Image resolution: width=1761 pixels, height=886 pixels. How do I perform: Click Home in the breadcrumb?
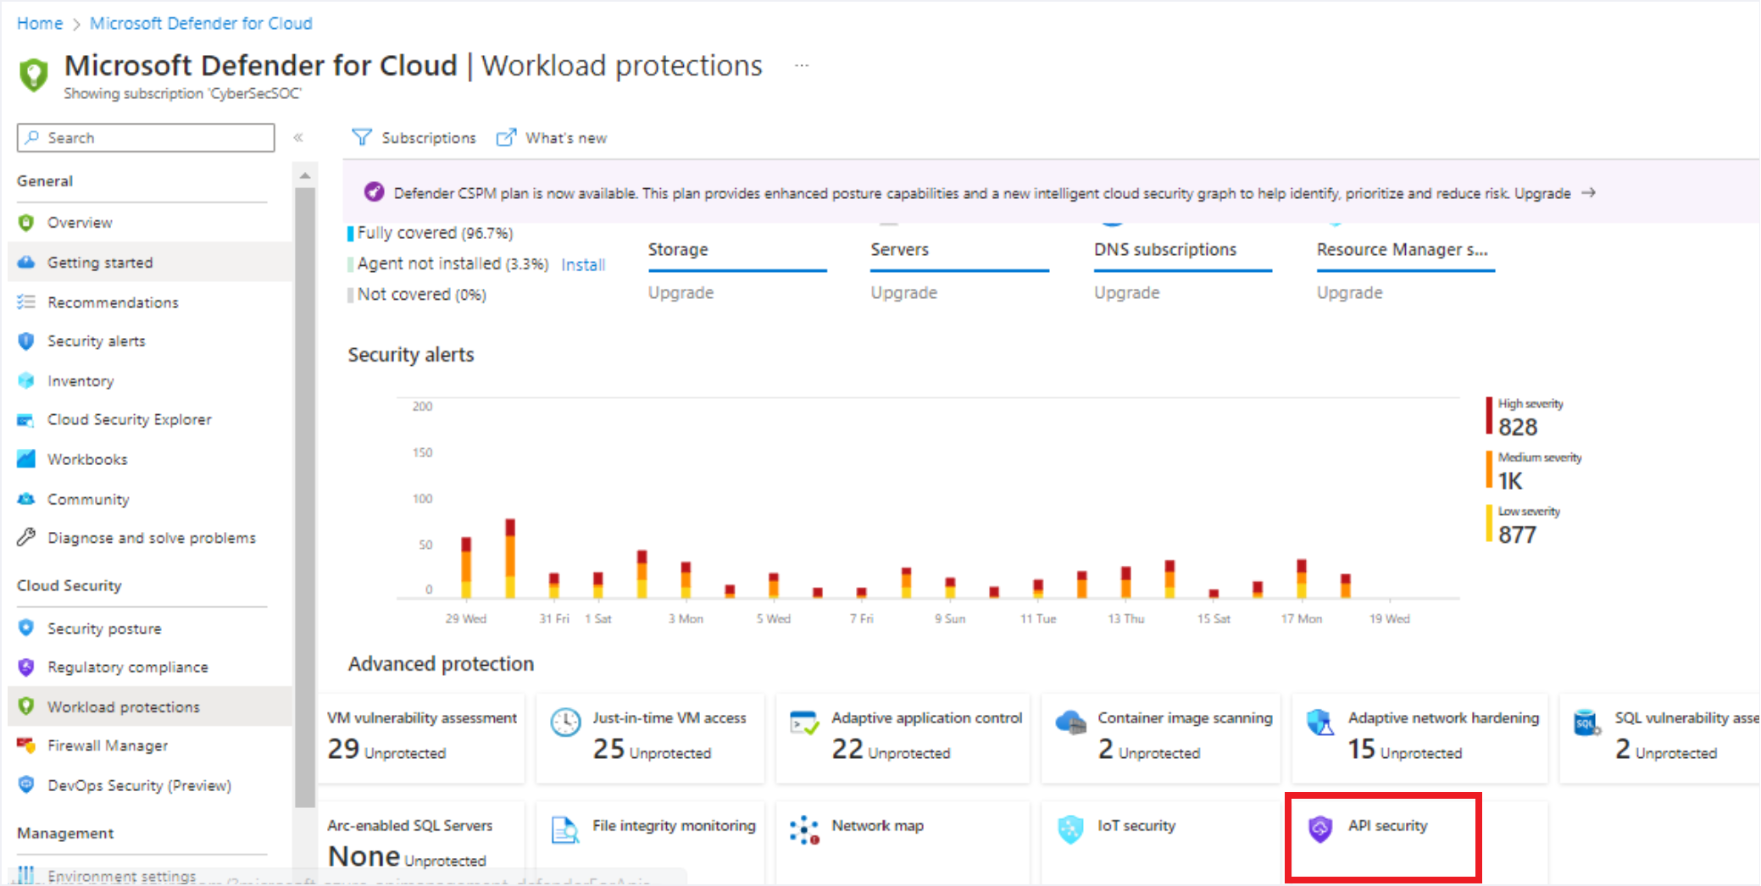click(x=40, y=24)
